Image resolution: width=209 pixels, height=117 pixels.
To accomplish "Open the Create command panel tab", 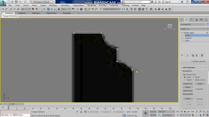I will point(182,20).
